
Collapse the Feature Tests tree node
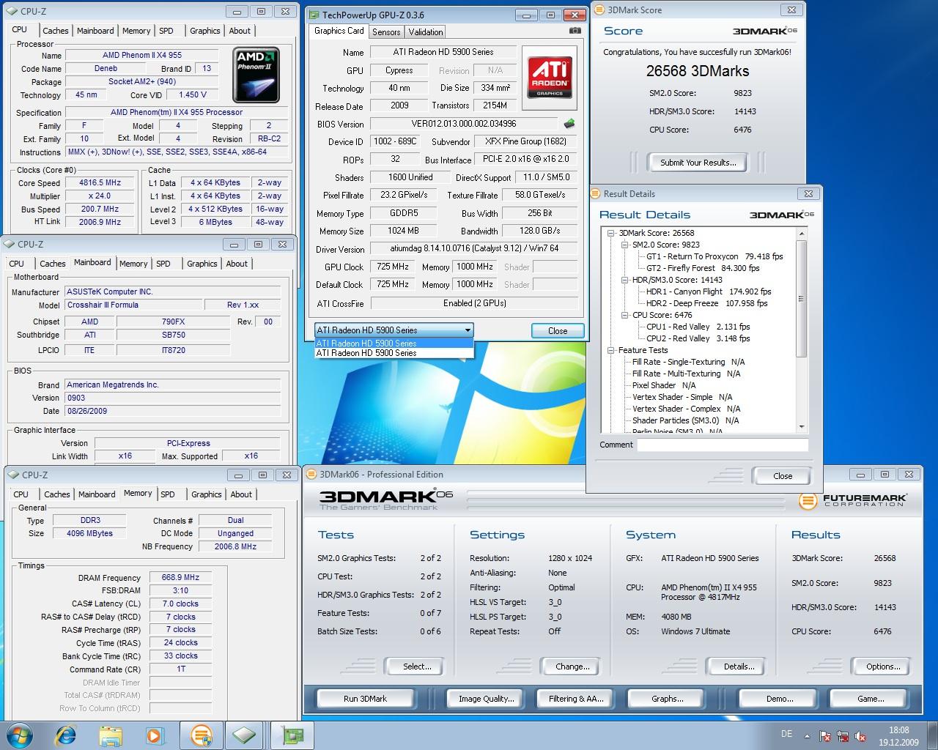(610, 350)
